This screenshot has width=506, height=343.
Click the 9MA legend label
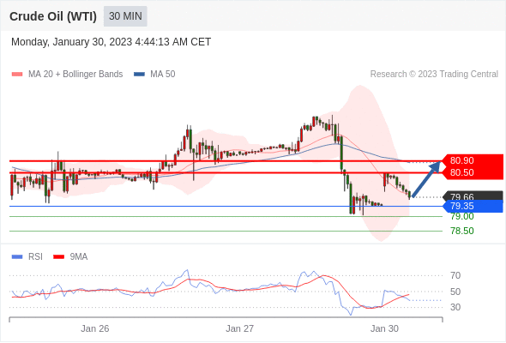[x=79, y=257]
